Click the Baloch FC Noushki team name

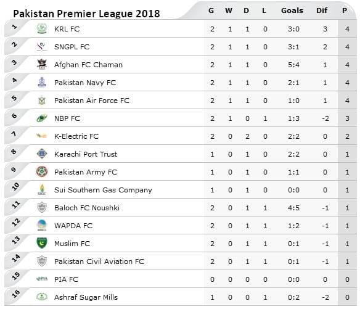pyautogui.click(x=87, y=208)
